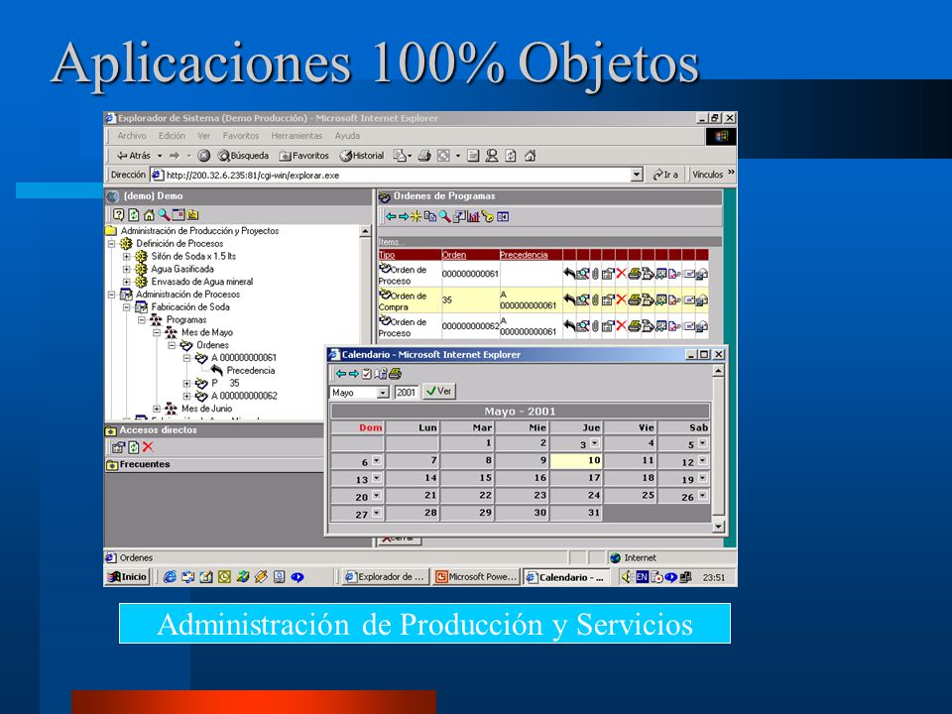Collapse the Mes de Mayo tree node
This screenshot has height=714, width=952.
pos(157,333)
